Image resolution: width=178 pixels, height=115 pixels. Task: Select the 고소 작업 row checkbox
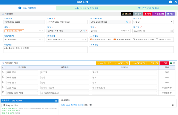(x=4, y=87)
